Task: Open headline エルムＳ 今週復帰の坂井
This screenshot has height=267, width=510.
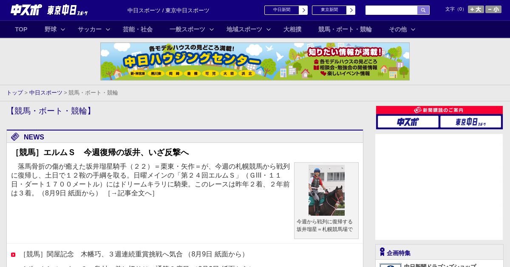Action: pyautogui.click(x=100, y=152)
